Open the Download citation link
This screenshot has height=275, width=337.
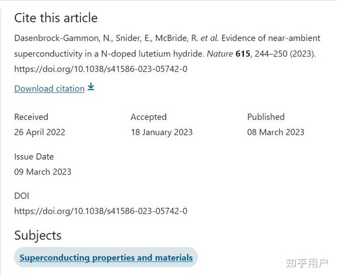pyautogui.click(x=49, y=89)
